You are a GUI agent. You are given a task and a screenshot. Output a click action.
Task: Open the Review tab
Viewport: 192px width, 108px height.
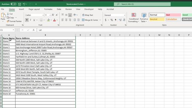coord(68,9)
